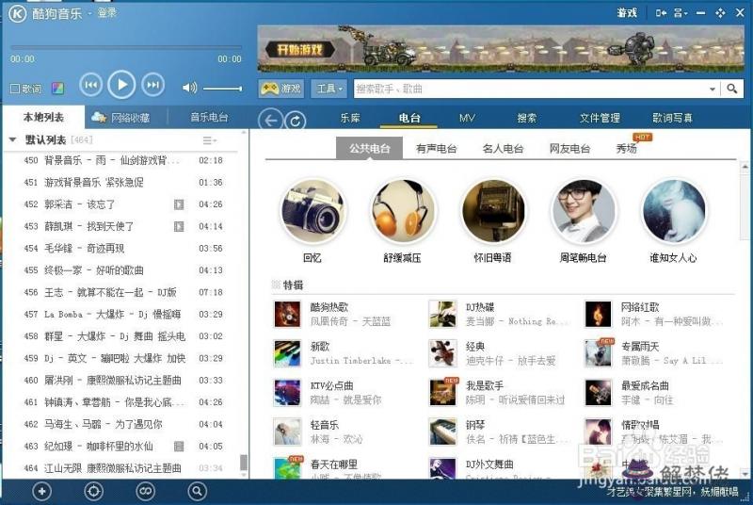Open the main menu dropdown icon

tap(681, 13)
